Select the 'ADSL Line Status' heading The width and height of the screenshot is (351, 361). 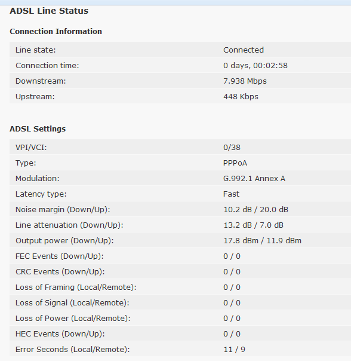[x=49, y=11]
